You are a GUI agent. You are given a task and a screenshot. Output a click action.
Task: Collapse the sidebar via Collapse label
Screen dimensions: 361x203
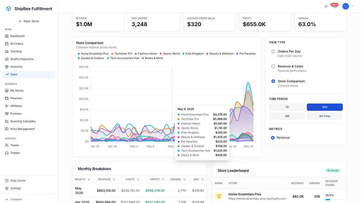(16, 199)
